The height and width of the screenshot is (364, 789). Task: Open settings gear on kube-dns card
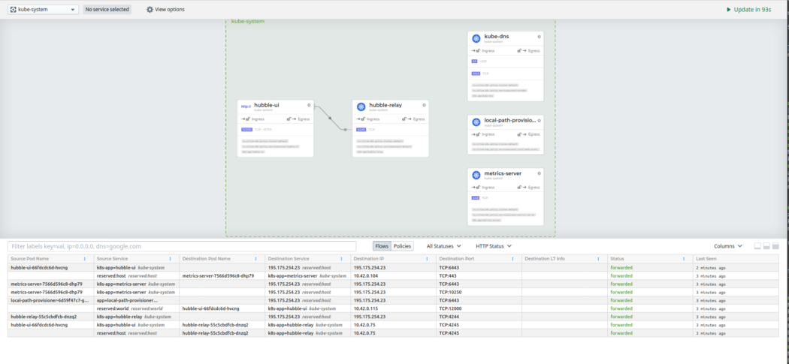pos(539,36)
